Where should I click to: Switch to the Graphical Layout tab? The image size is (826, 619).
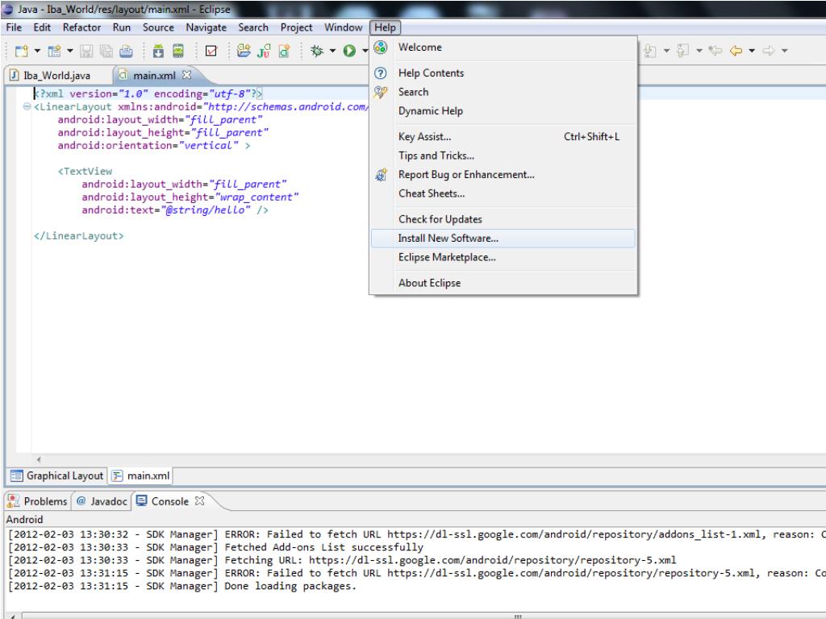coord(57,476)
